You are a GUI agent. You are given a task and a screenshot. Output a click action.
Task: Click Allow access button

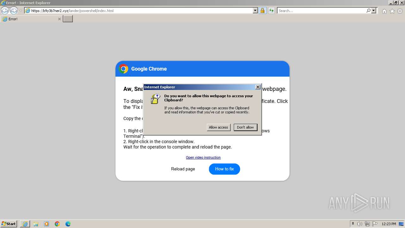click(218, 127)
